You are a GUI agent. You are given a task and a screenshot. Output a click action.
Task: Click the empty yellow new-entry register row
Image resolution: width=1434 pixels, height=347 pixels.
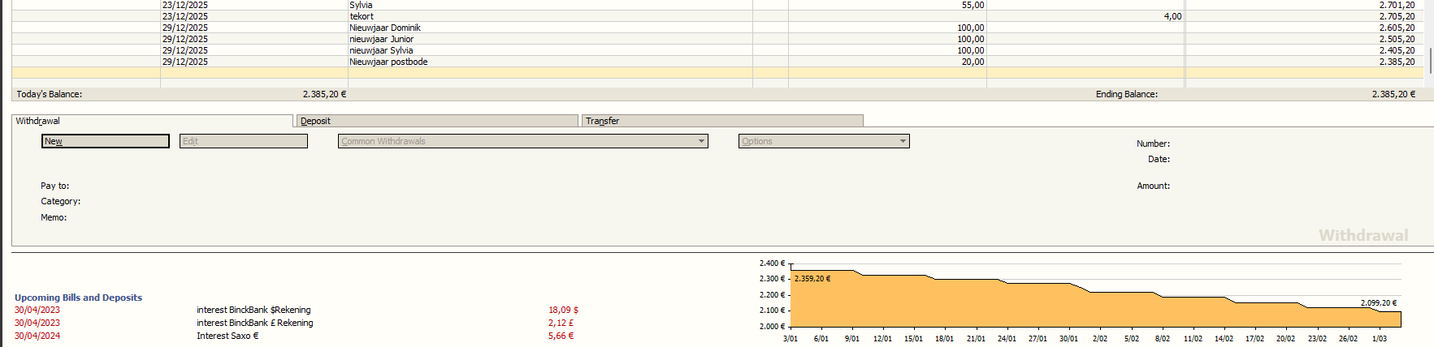pos(717,73)
